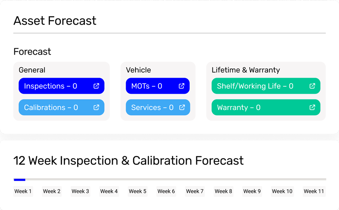Viewport: 339px width, 210px height.
Task: Open the Week 5 tab
Action: point(137,191)
